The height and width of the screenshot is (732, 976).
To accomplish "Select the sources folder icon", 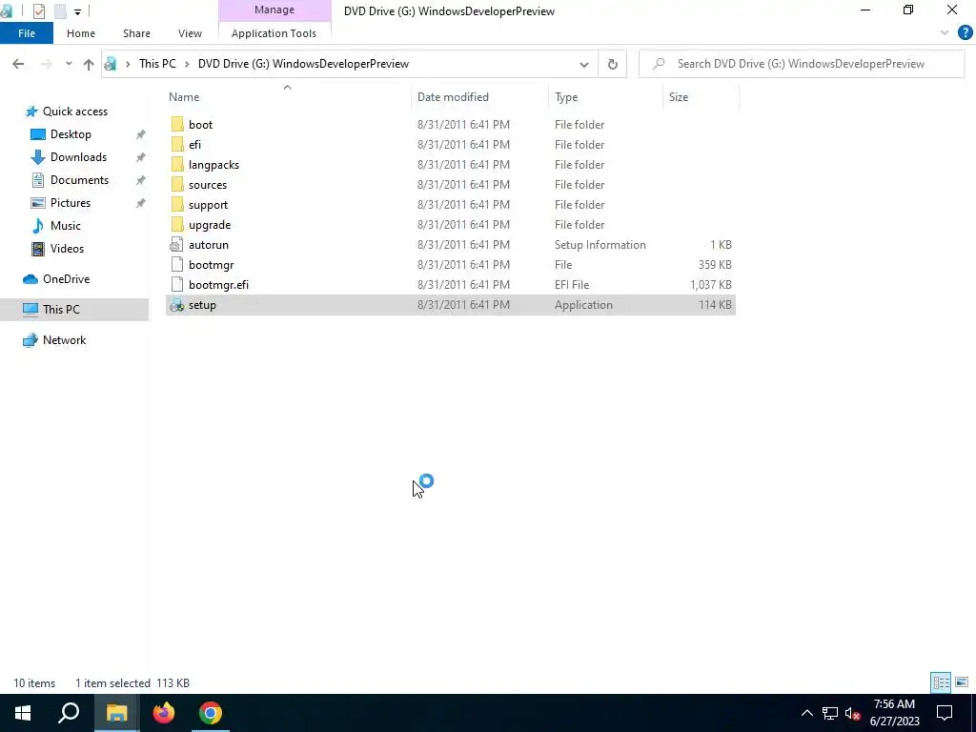I will coord(177,184).
